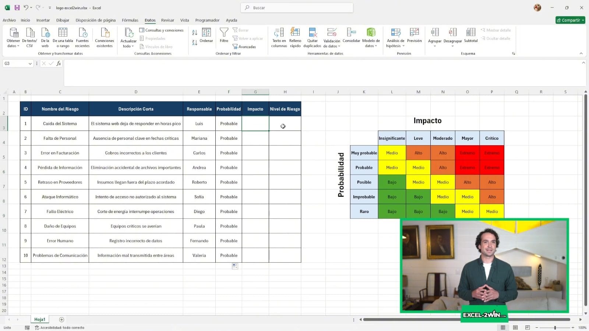Open the Fórmulas tab

(x=130, y=20)
